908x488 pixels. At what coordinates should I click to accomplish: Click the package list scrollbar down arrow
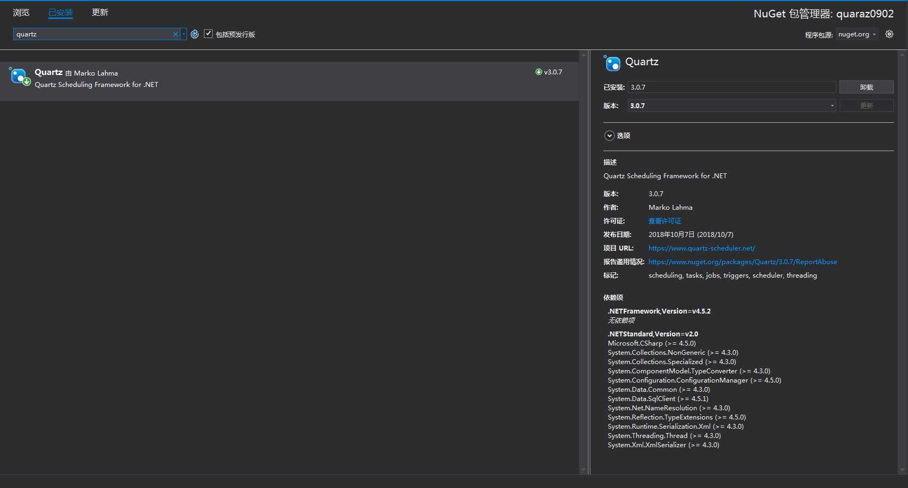pos(583,470)
